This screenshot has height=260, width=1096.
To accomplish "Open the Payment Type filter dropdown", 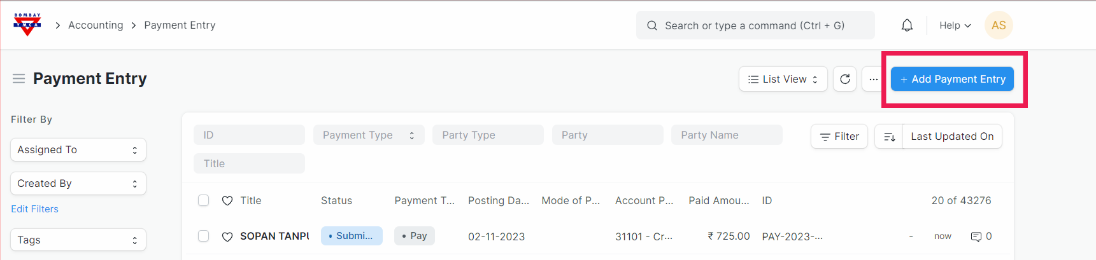I will click(368, 135).
